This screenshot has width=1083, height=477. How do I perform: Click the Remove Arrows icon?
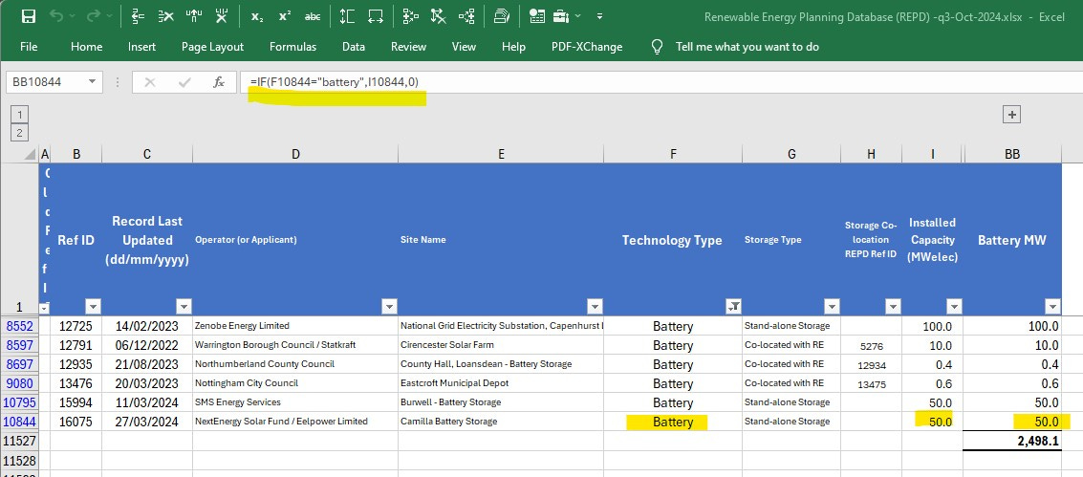[x=439, y=16]
